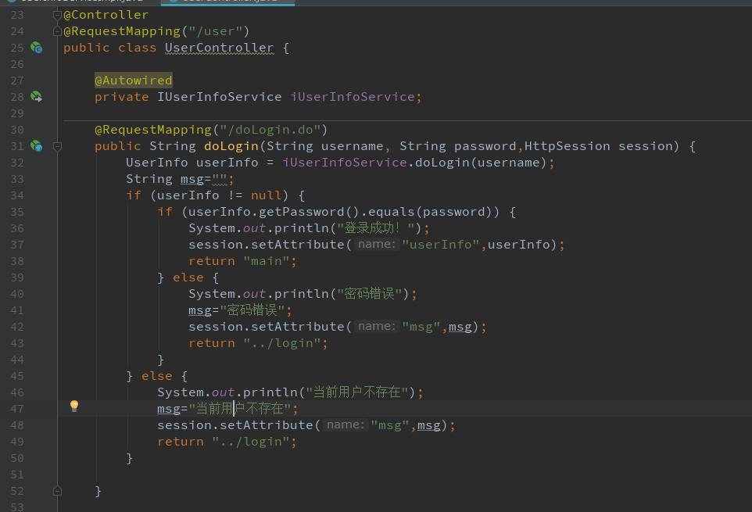Click the String username parameter on line 31
Image resolution: width=752 pixels, height=512 pixels.
324,146
